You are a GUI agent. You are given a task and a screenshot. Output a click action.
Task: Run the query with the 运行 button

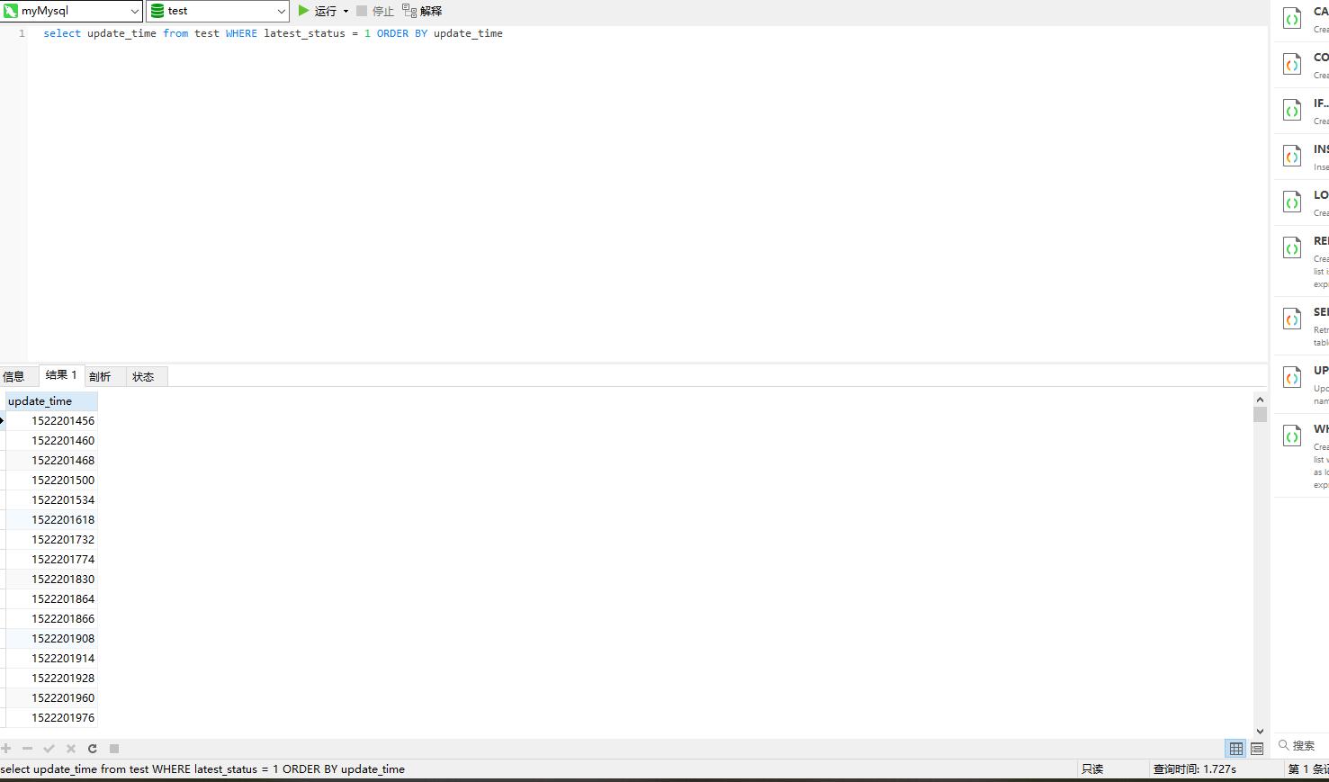[317, 11]
